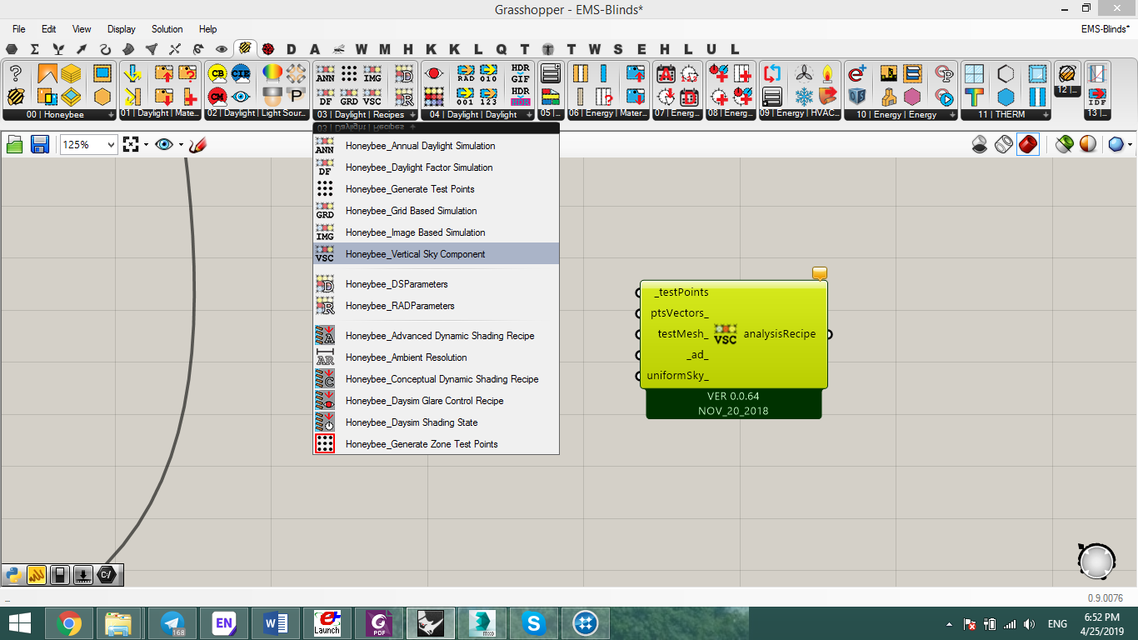Open Skype from the taskbar
Viewport: 1138px width, 640px height.
[533, 623]
